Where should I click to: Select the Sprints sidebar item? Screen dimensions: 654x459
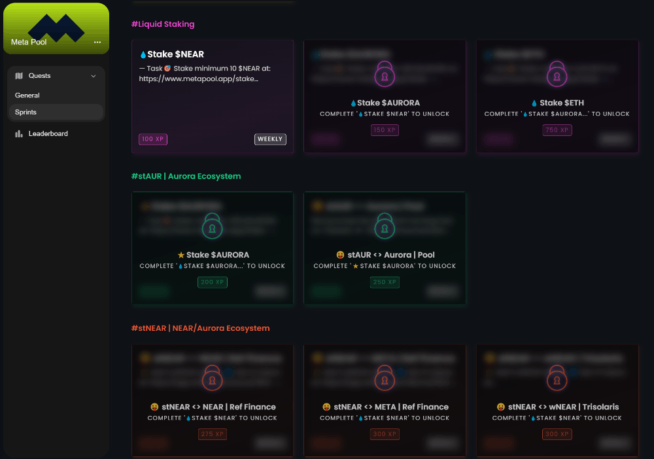click(x=26, y=112)
